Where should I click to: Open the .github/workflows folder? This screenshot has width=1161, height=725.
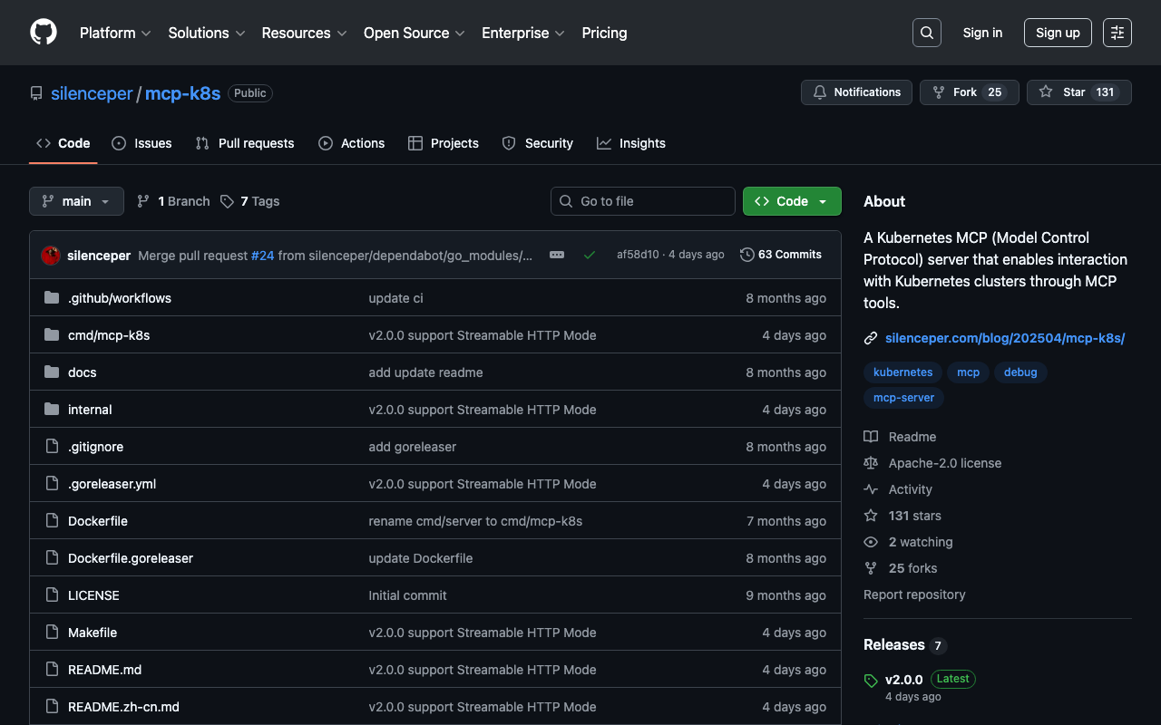click(120, 298)
